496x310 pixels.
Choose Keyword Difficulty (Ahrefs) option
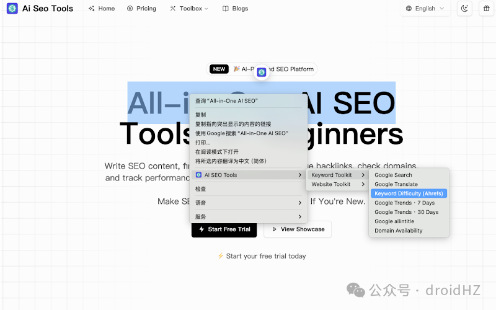point(409,193)
